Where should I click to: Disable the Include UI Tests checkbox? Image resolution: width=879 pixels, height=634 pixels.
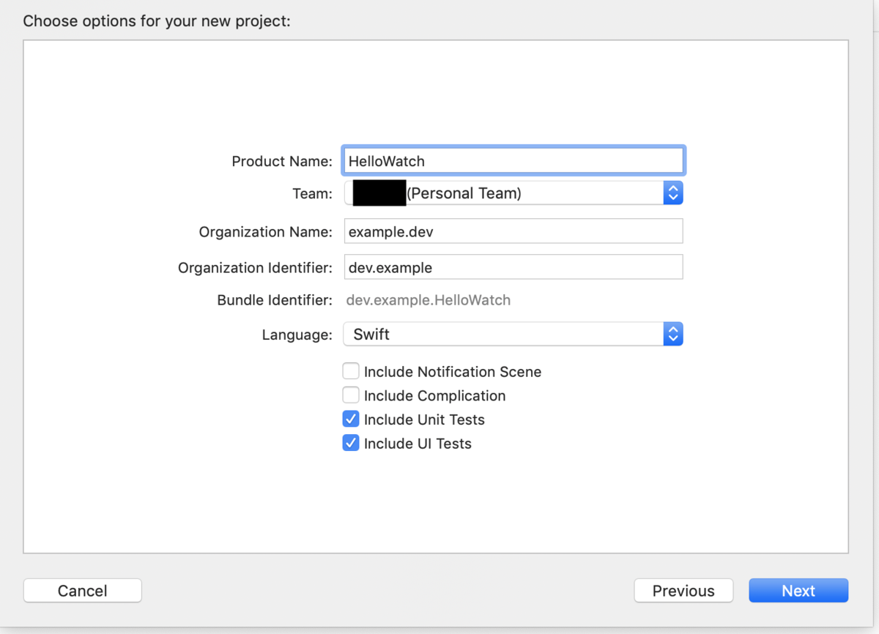pos(352,444)
